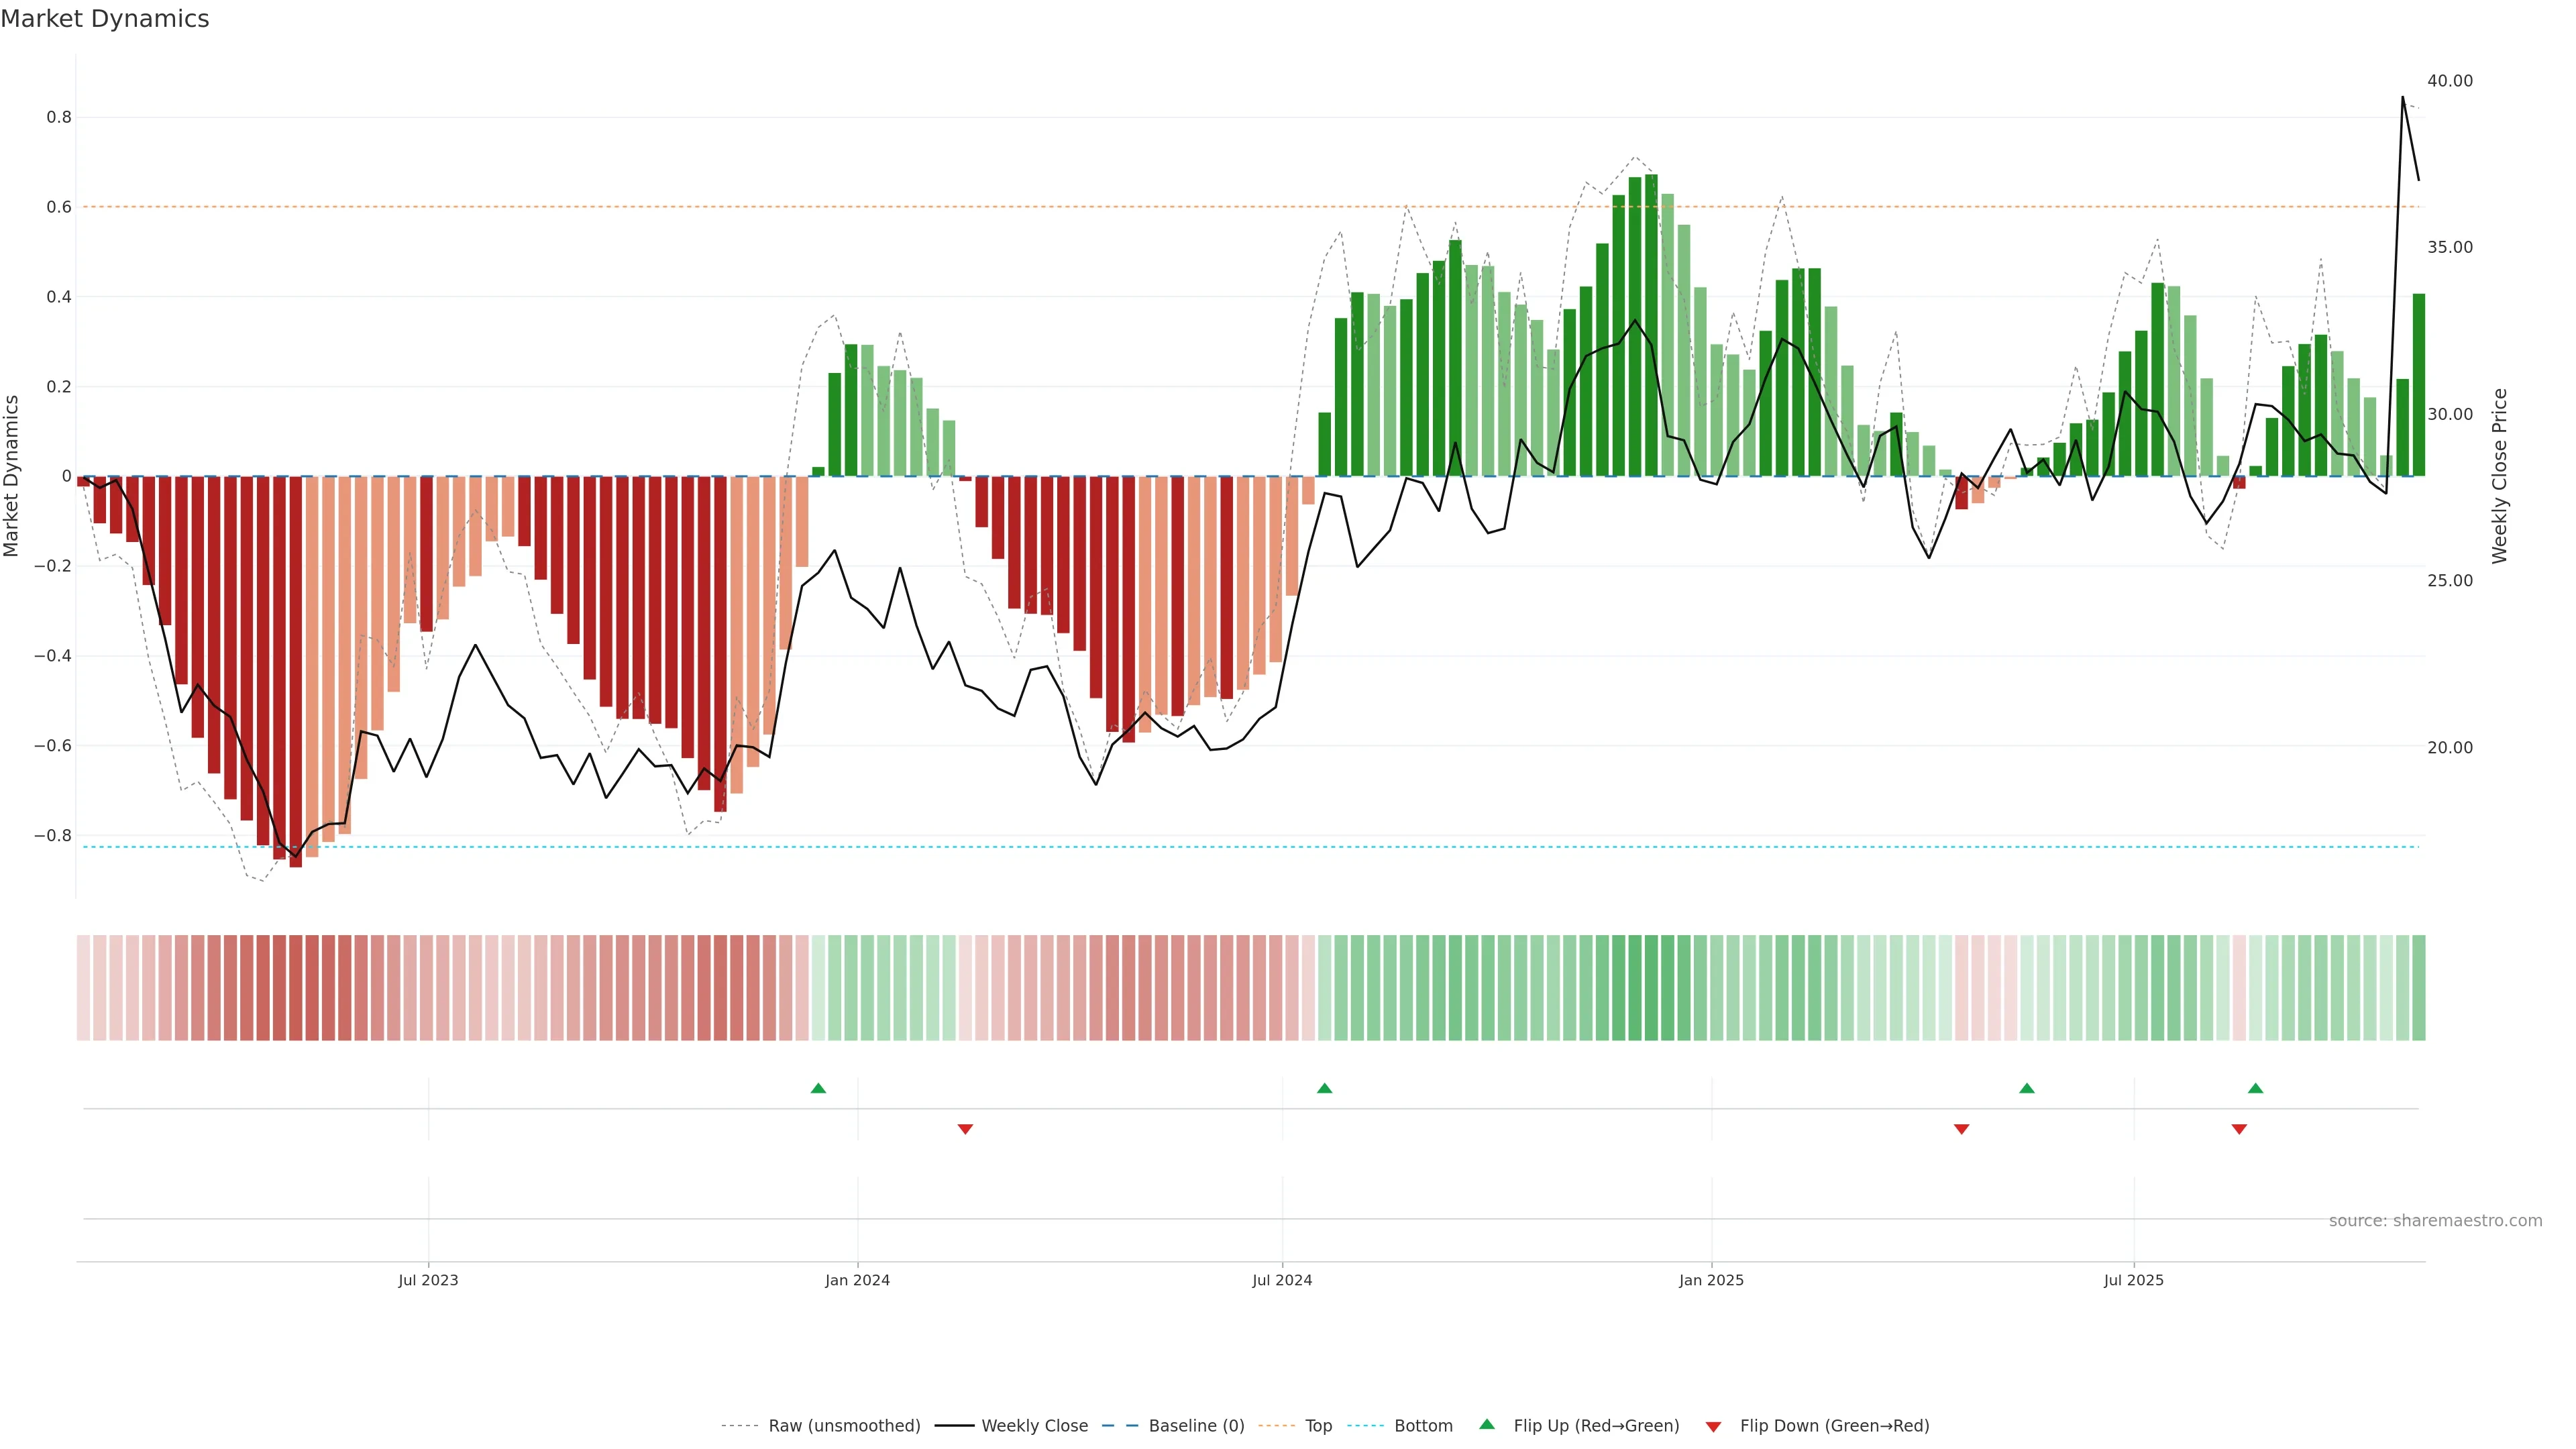Click the red Flip Down triangle legend icon
The width and height of the screenshot is (2576, 1449).
tap(1713, 1426)
